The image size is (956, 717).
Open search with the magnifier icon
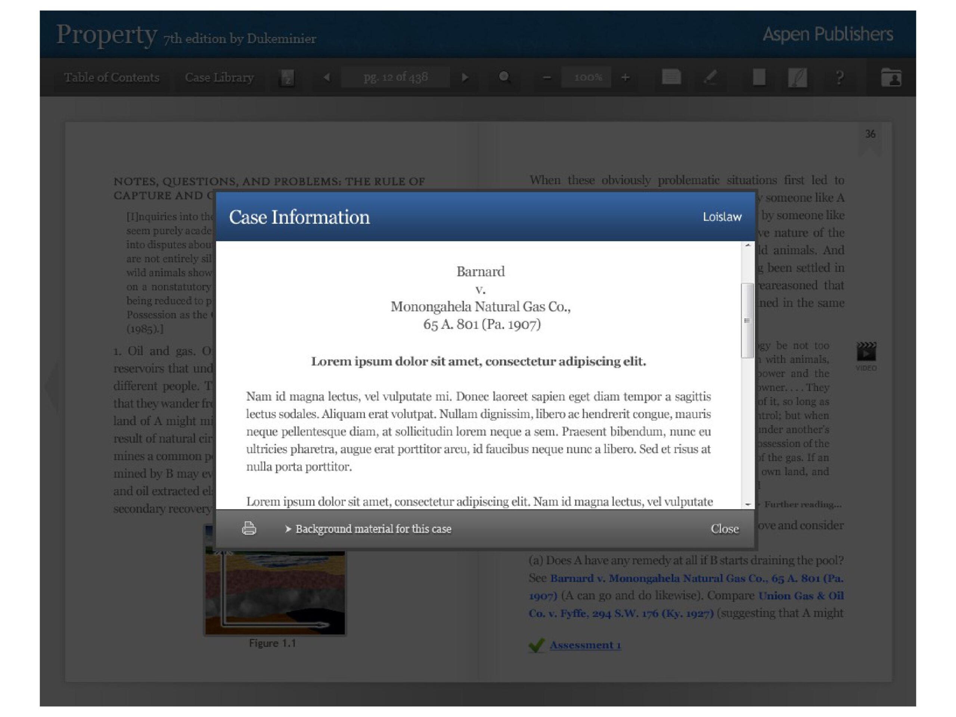click(x=505, y=77)
